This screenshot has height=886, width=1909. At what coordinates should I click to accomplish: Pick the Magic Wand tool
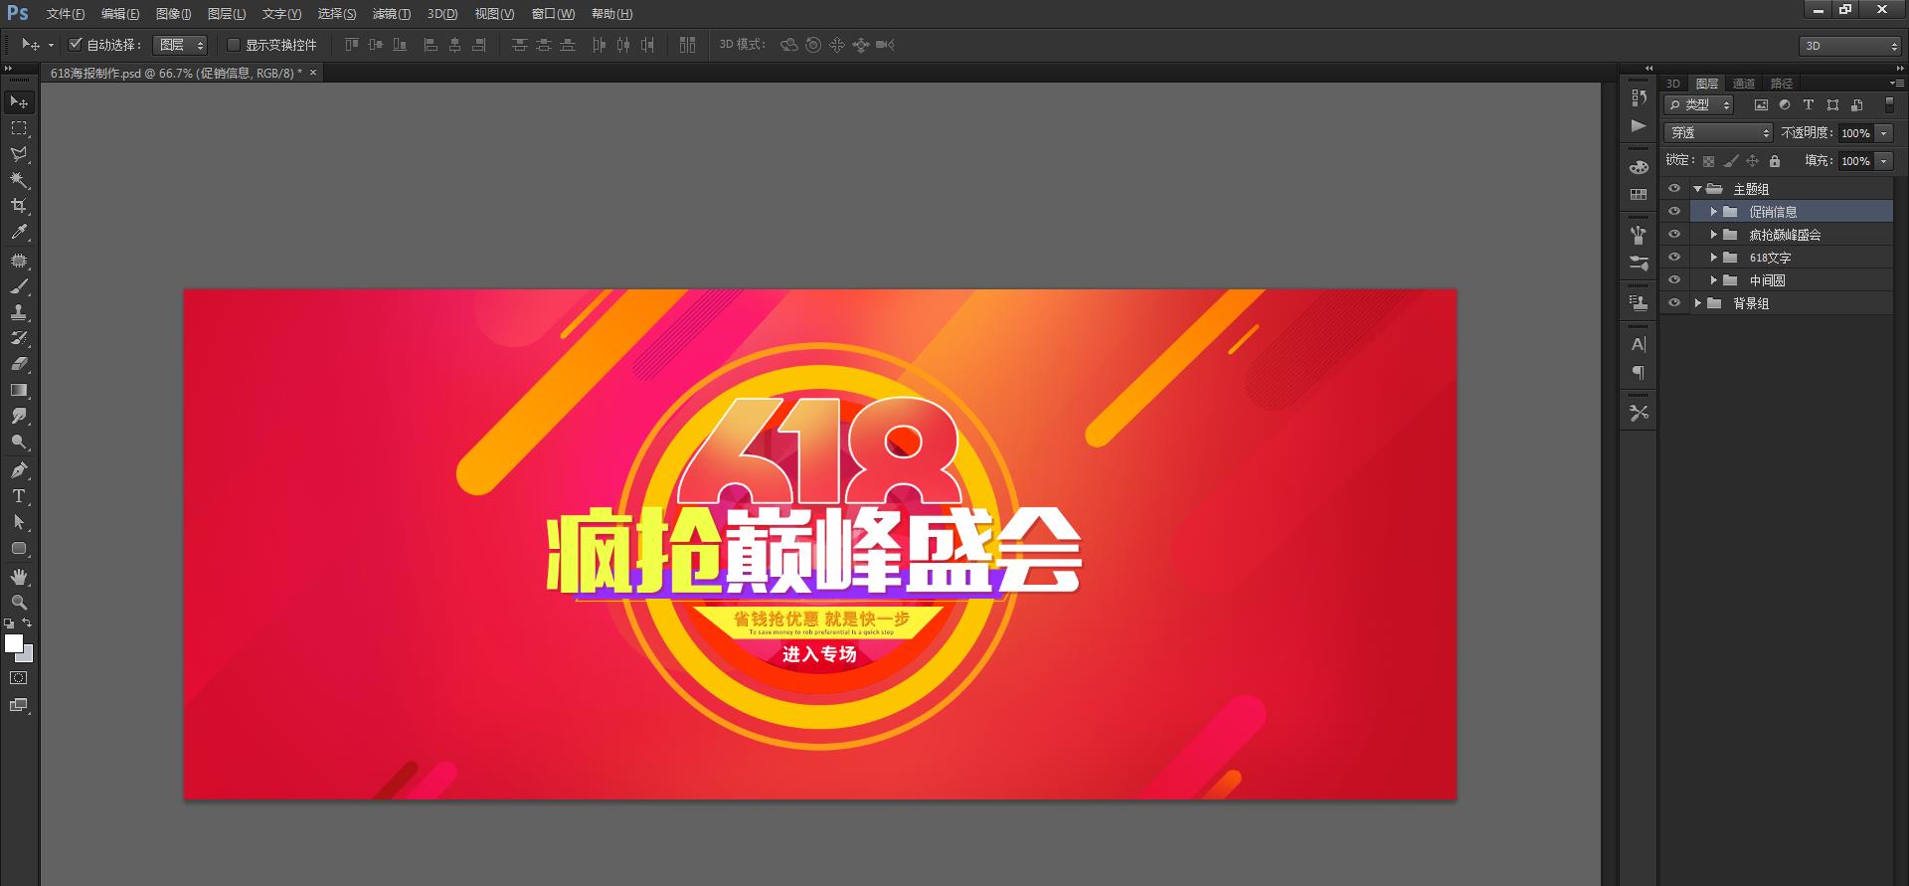[19, 180]
